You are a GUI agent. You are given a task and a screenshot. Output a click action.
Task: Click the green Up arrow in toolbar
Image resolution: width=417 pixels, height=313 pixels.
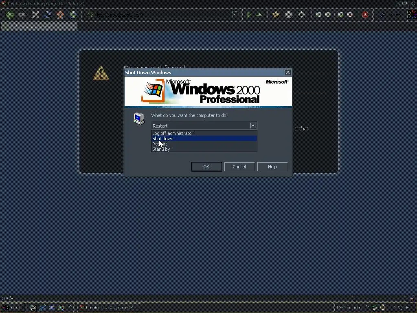259,15
